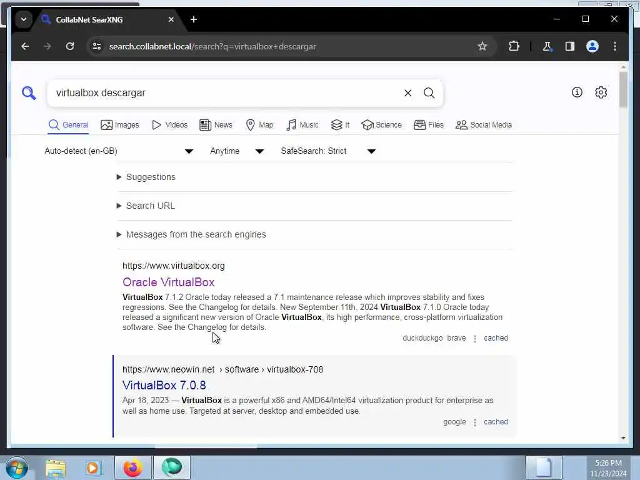Click the address bar URL
Image resolution: width=640 pixels, height=480 pixels.
(x=212, y=46)
